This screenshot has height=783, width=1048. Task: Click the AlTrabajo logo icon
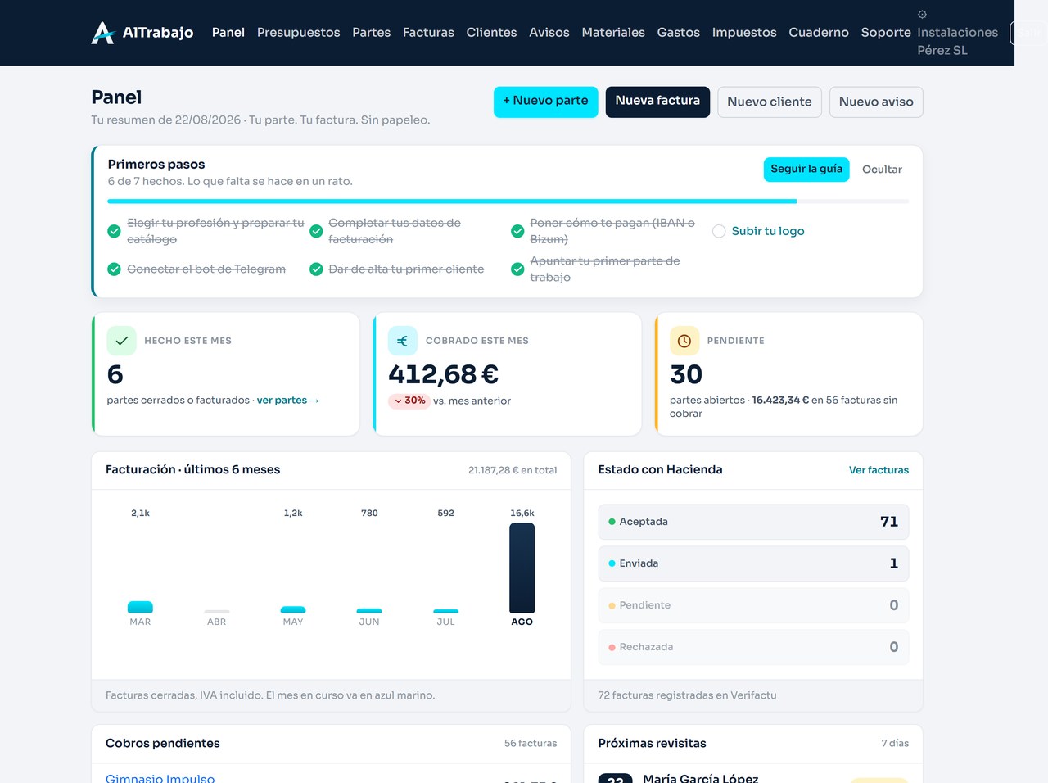click(x=102, y=33)
